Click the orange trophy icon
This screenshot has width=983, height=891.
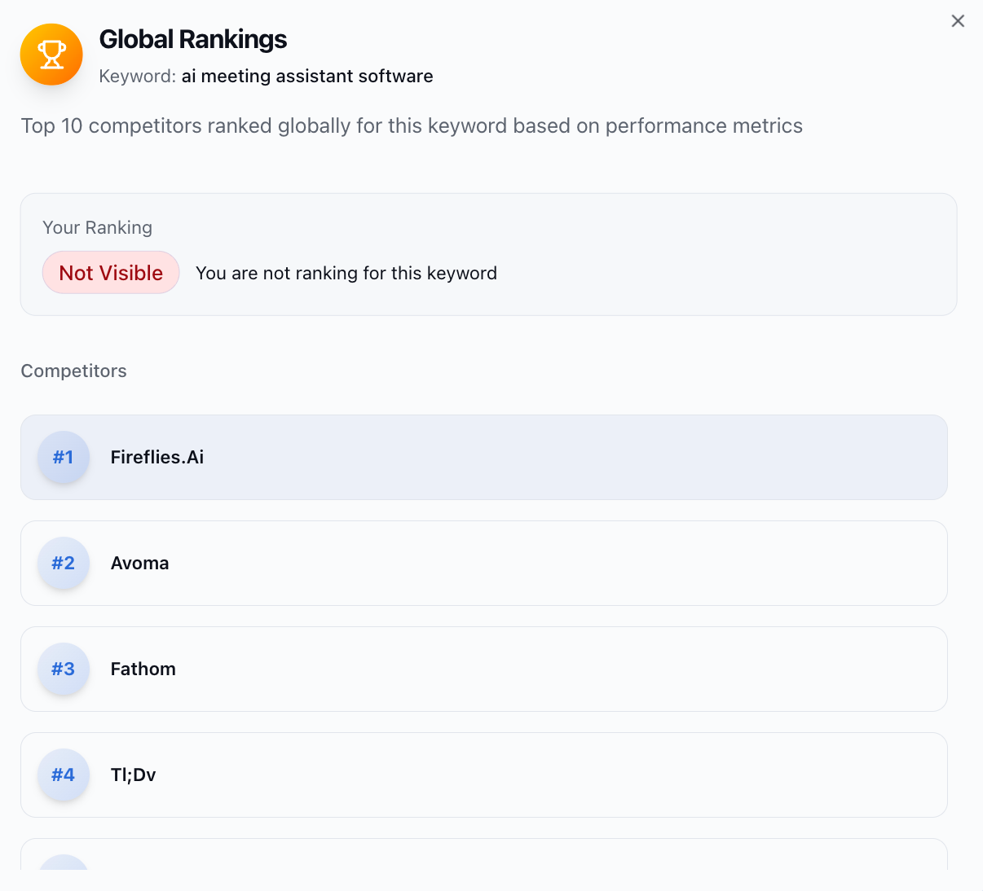pos(51,55)
